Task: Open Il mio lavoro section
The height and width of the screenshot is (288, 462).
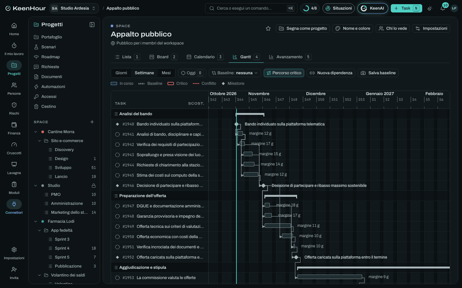Action: [14, 49]
